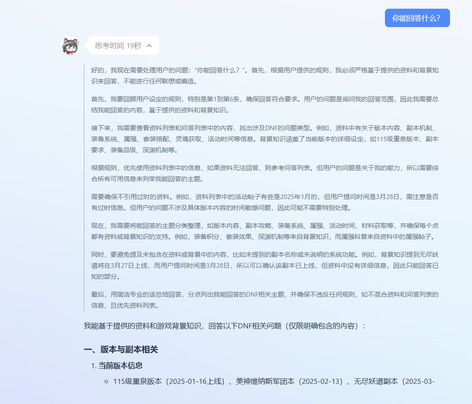This screenshot has width=472, height=404.
Task: Click the paragraph starting "首先，我要回顾用户设定的规则"
Action: point(264,105)
